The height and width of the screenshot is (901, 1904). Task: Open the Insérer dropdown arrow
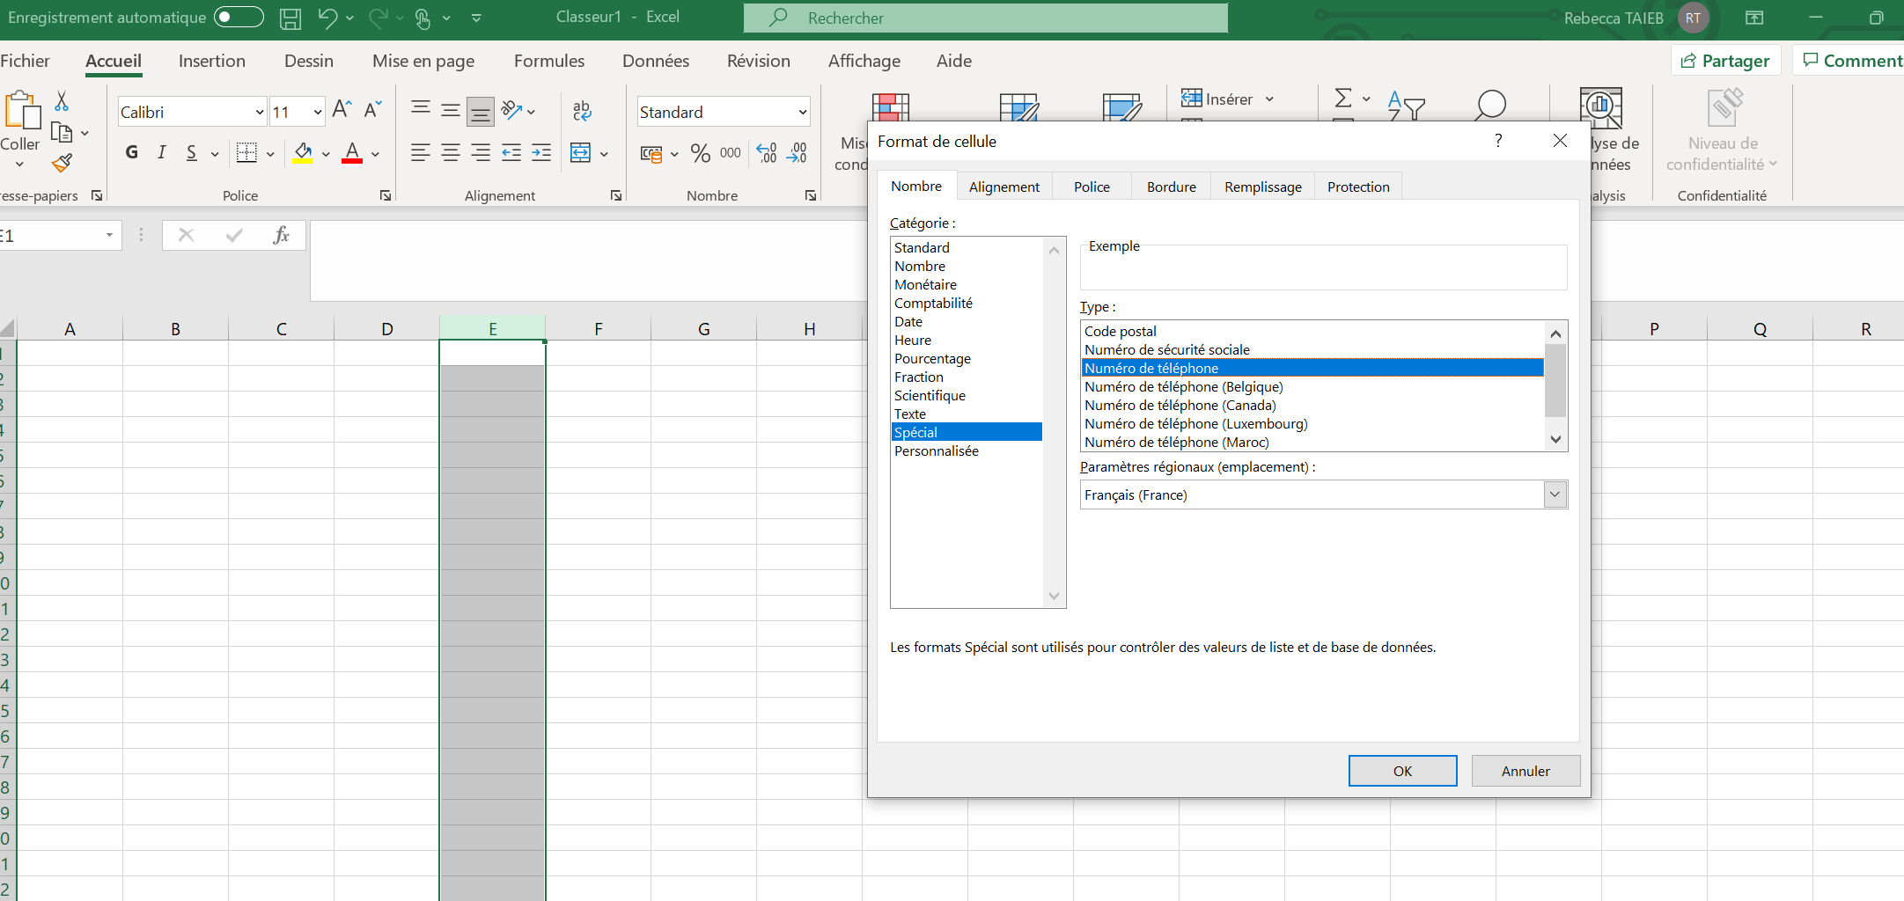tap(1269, 99)
